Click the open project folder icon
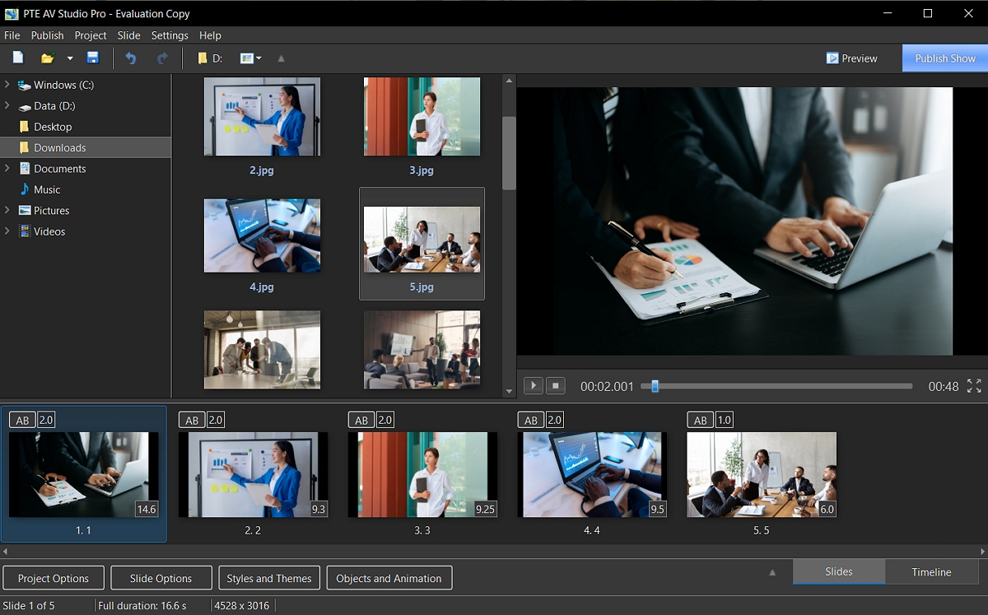Screen dimensions: 988x615 (x=48, y=58)
